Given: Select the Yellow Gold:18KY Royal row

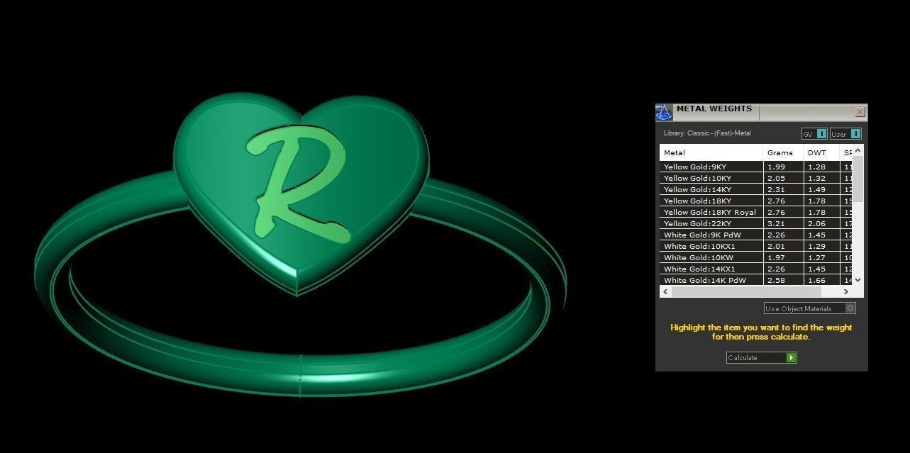Looking at the screenshot, I should [x=756, y=212].
